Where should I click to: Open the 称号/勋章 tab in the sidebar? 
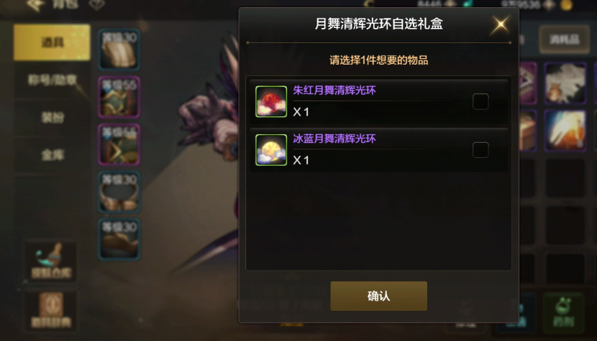point(53,80)
